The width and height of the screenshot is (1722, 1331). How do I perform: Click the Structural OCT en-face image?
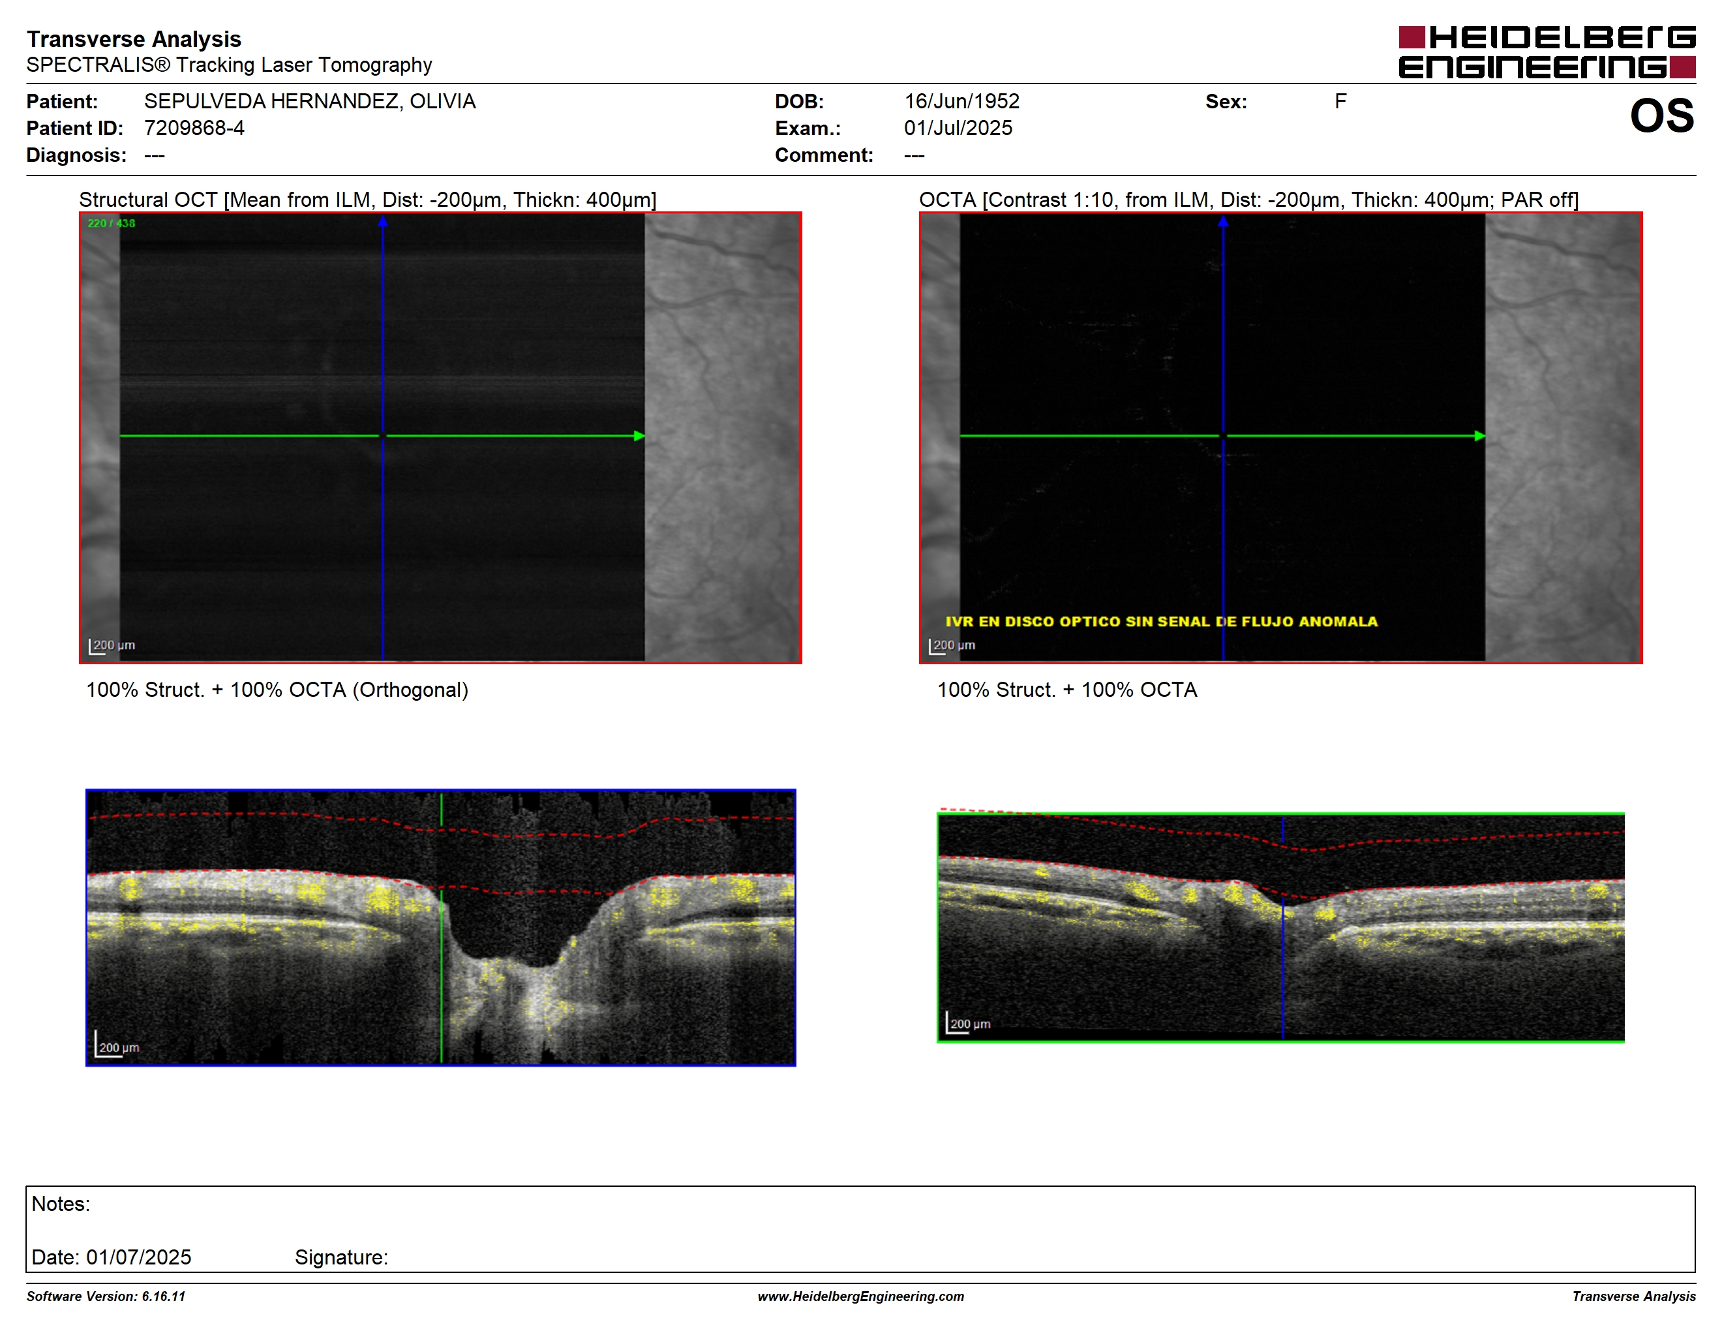pyautogui.click(x=440, y=438)
